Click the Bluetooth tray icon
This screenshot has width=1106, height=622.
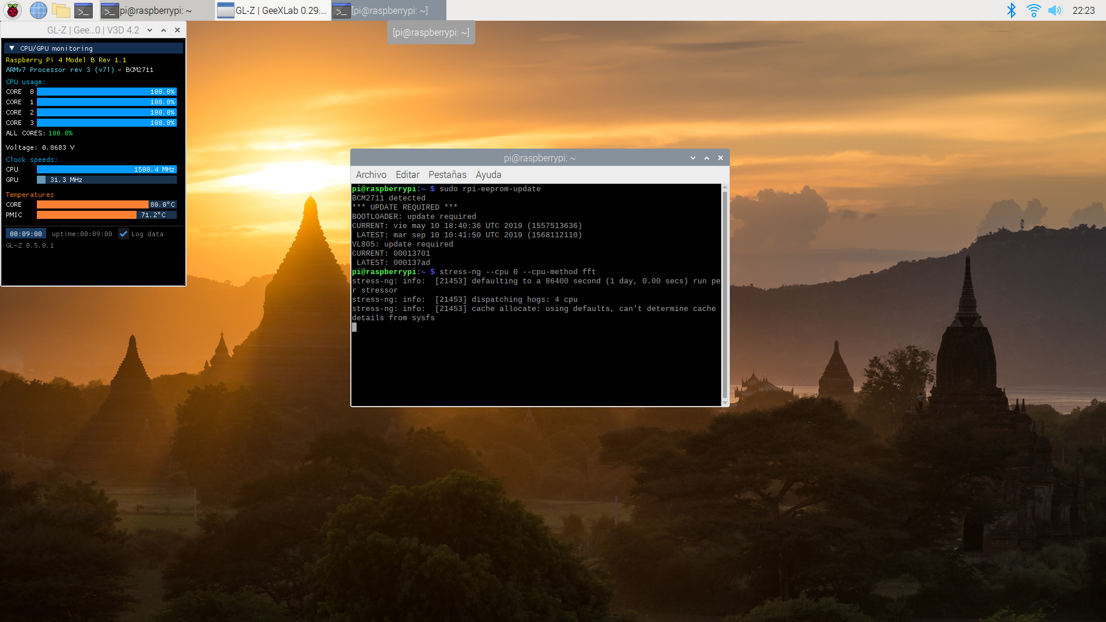tap(1011, 10)
